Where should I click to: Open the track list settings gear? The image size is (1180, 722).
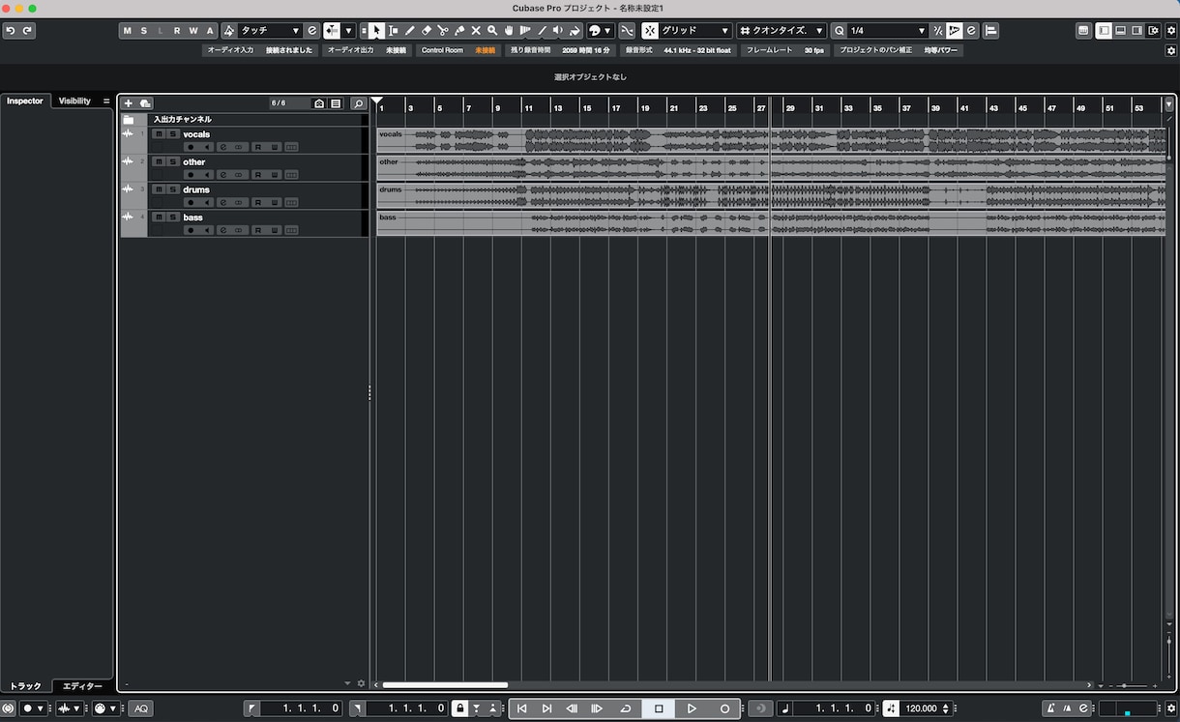(361, 683)
